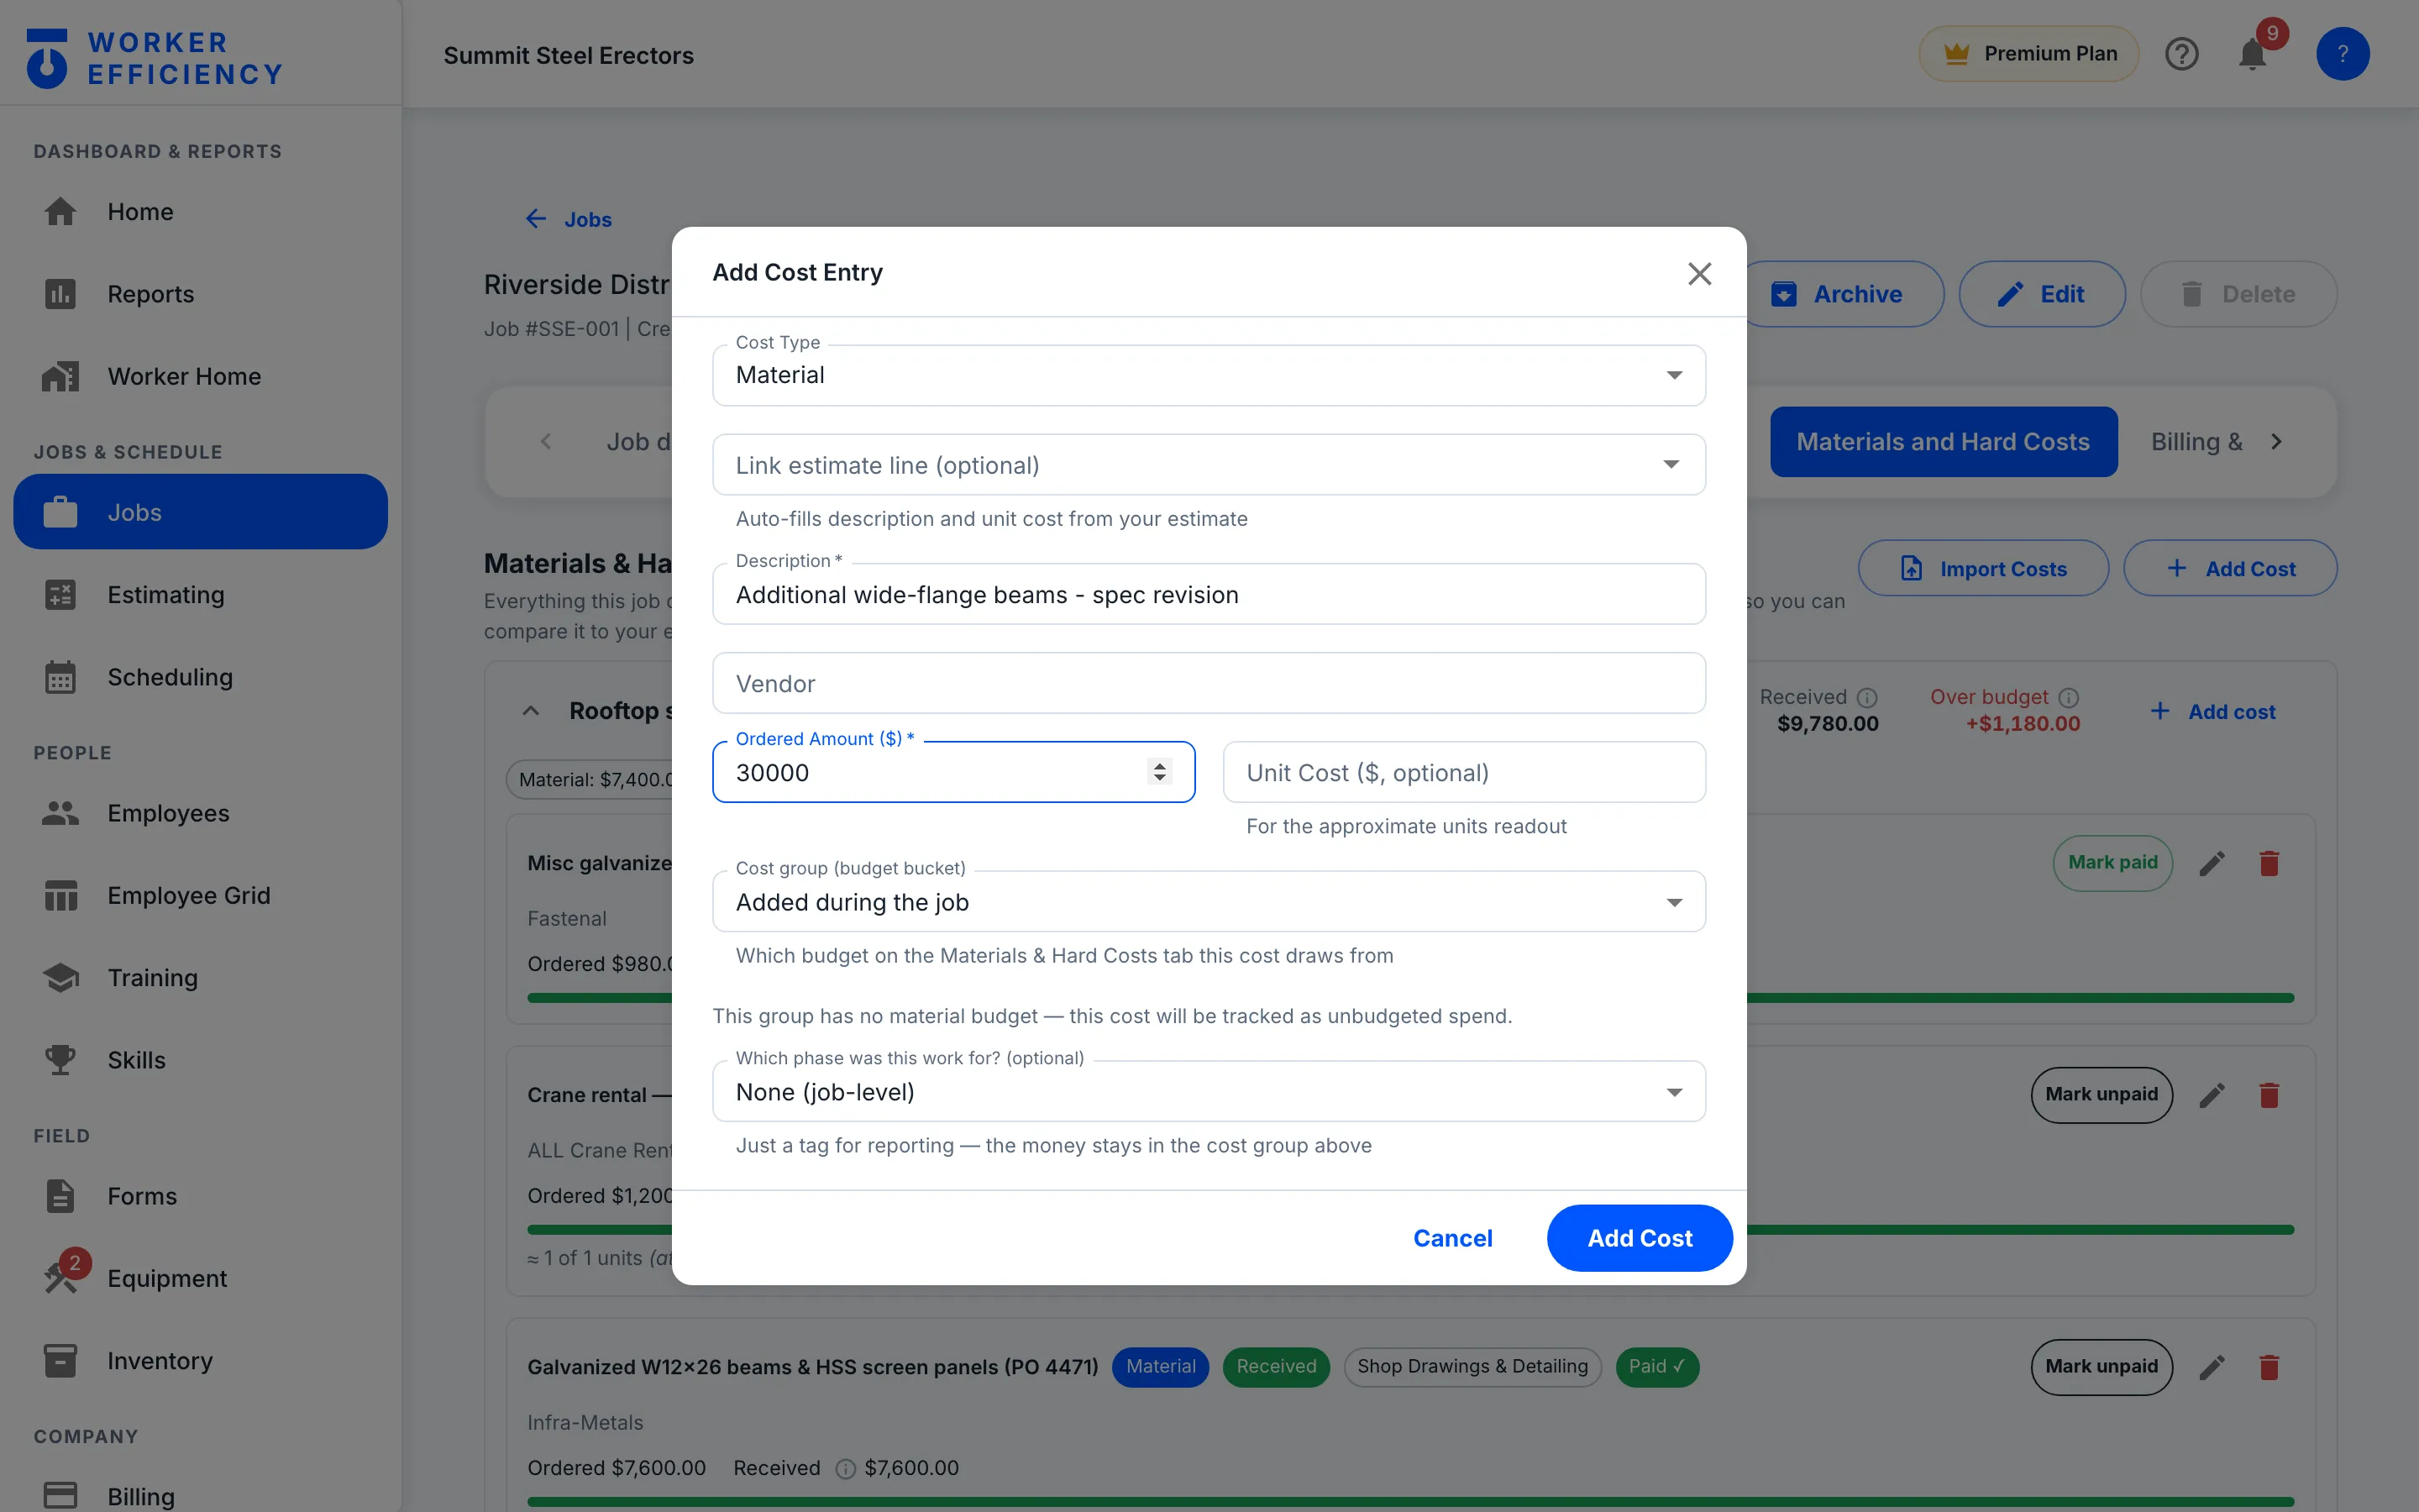Go to Training
The width and height of the screenshot is (2419, 1512).
point(200,978)
